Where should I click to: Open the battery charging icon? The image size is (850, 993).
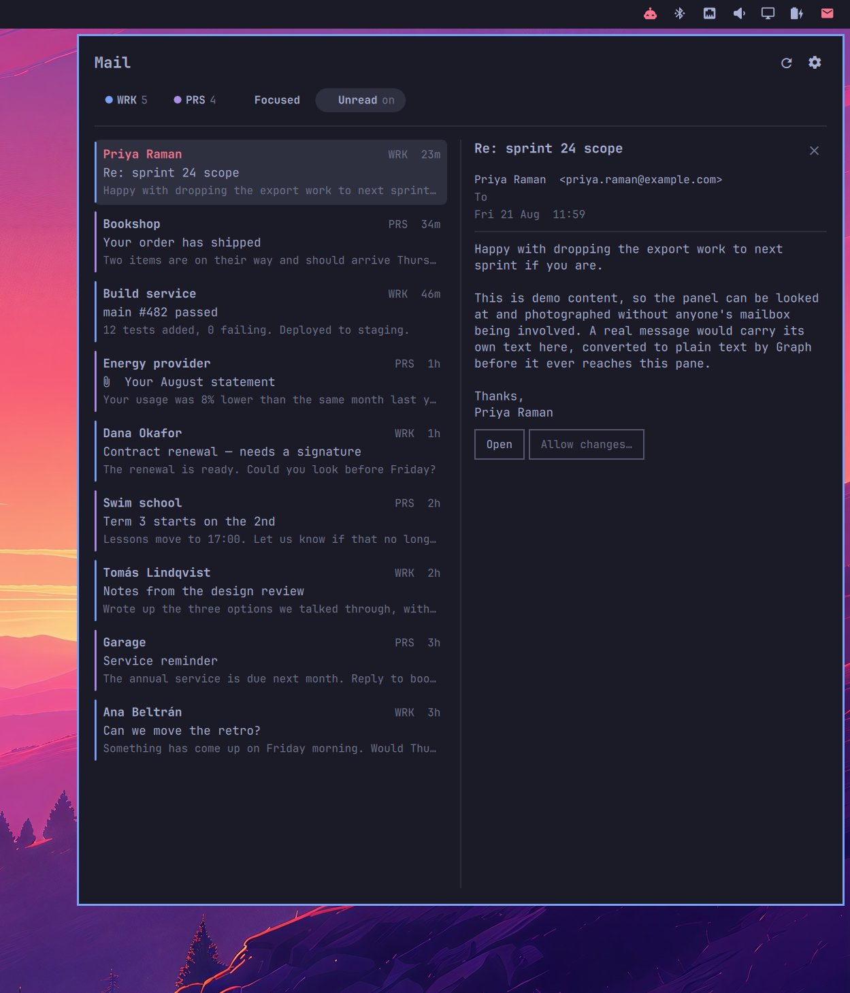pos(797,14)
